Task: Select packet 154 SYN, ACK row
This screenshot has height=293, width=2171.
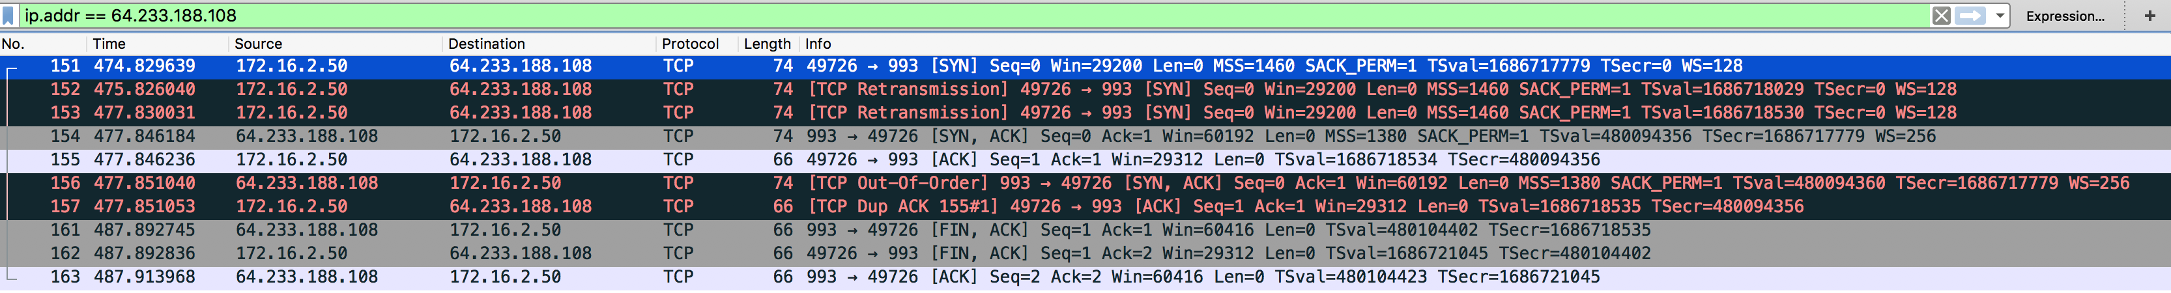Action: pos(1085,136)
